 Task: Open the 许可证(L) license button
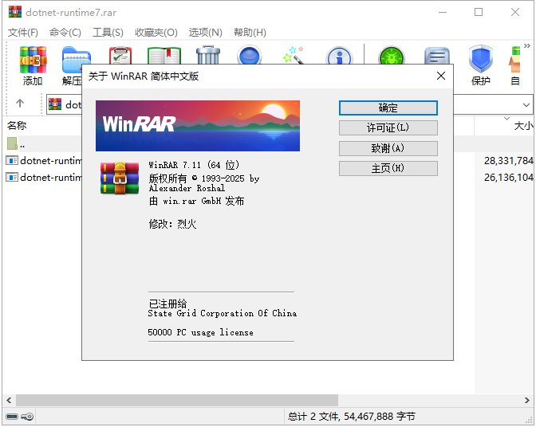(388, 128)
